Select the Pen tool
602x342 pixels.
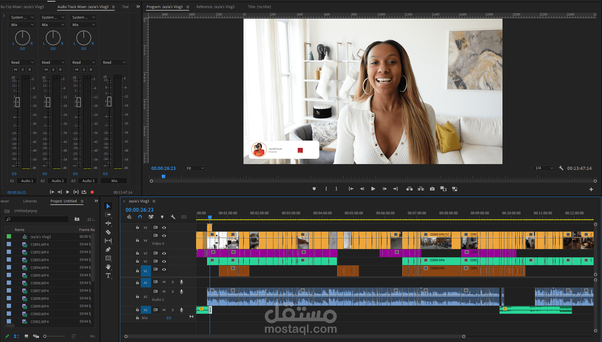point(108,249)
